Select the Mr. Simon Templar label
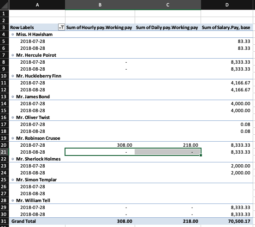The image size is (255, 227). 36,179
